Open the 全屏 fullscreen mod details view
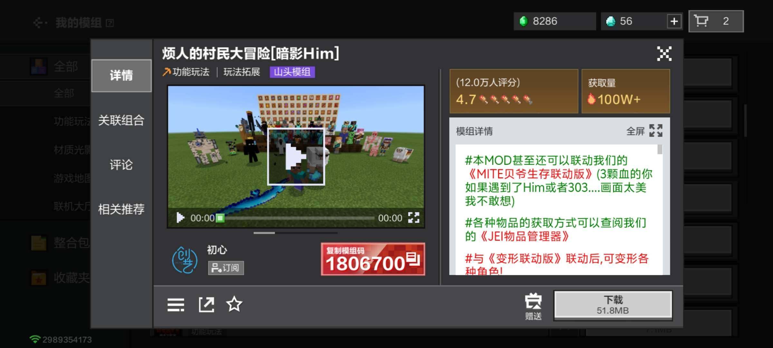The height and width of the screenshot is (348, 773). [x=644, y=131]
